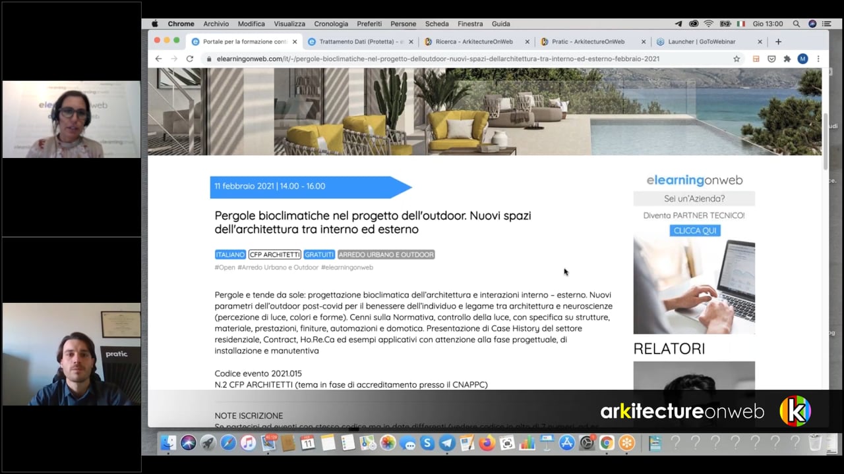This screenshot has height=474, width=844.
Task: Open Notification Center list icon in menu bar
Action: pos(827,24)
